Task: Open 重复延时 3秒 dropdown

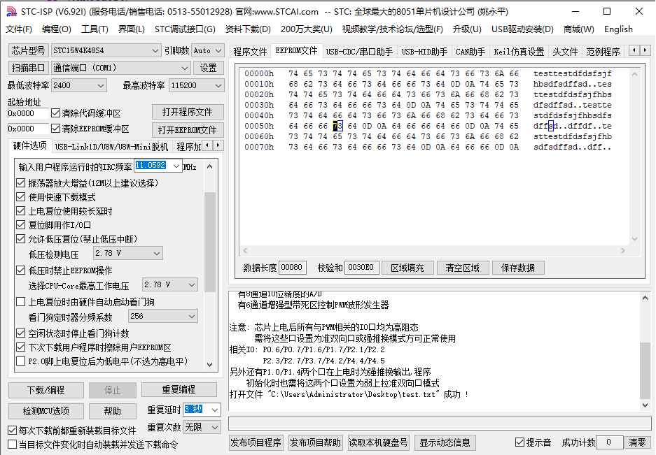Action: coord(215,410)
